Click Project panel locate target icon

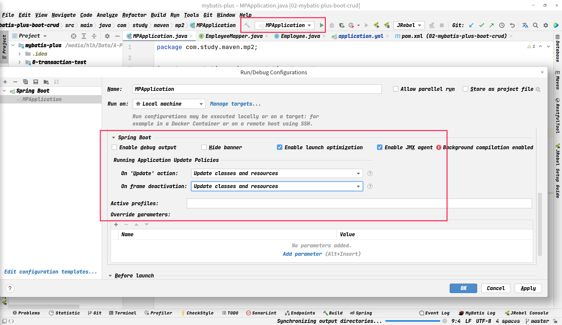[x=74, y=36]
